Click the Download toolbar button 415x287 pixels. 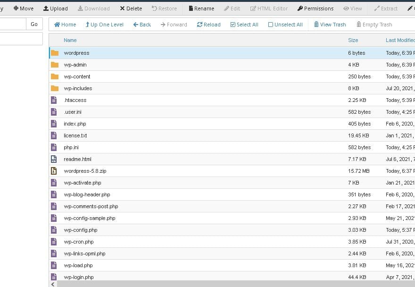(94, 8)
